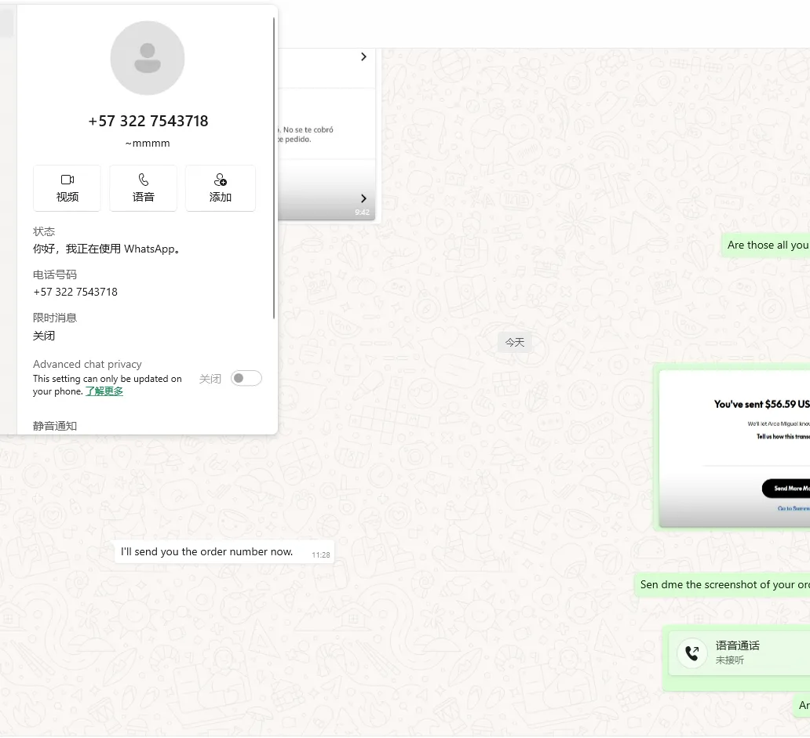Viewport: 810px width, 738px height.
Task: Select the "Sen dme the screenshot" message
Action: click(724, 584)
